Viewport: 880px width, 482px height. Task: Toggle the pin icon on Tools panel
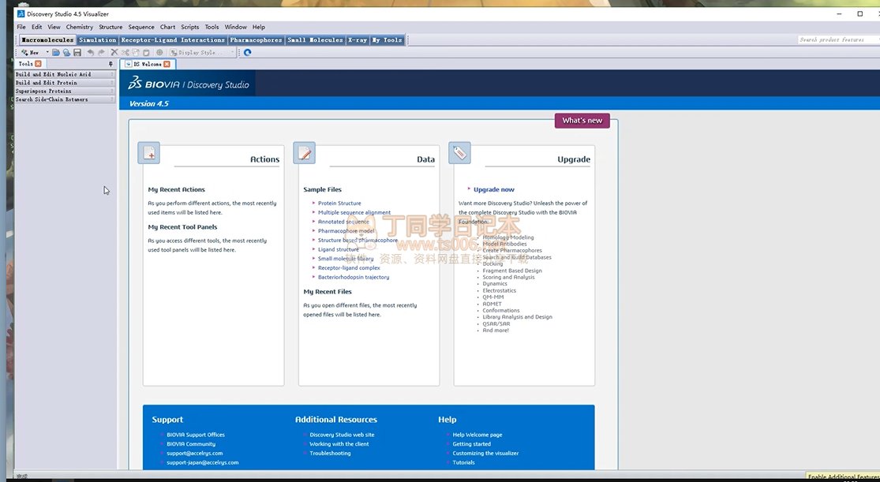[110, 64]
